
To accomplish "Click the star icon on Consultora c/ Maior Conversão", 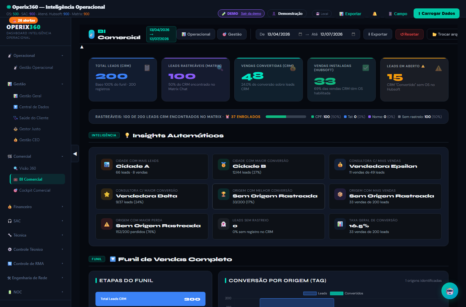I will pos(107,194).
